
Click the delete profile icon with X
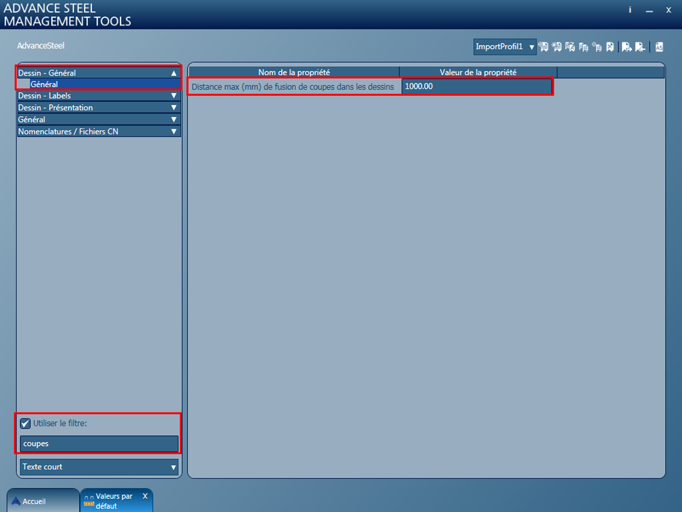coord(610,47)
